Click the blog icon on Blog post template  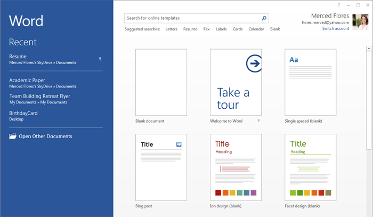[x=179, y=144]
